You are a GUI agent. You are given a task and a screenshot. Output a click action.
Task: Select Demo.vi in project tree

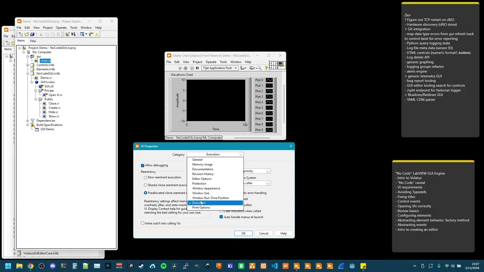click(x=46, y=78)
